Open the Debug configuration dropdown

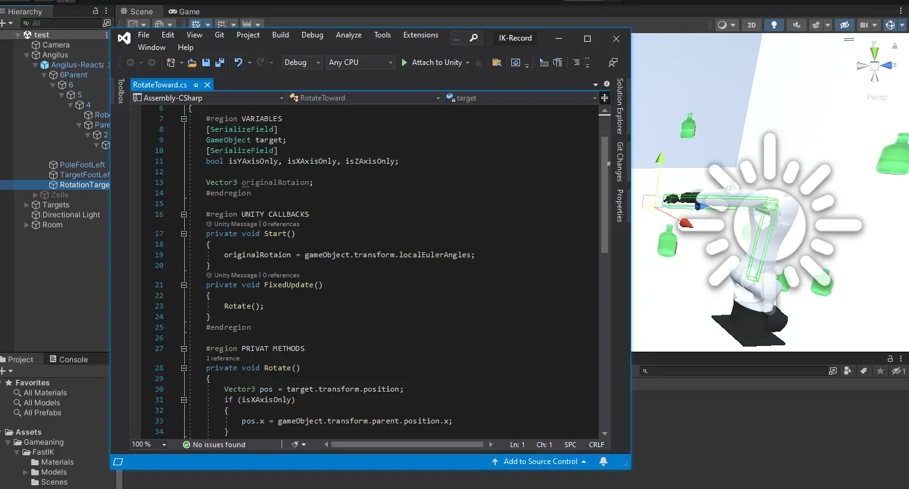click(x=302, y=62)
